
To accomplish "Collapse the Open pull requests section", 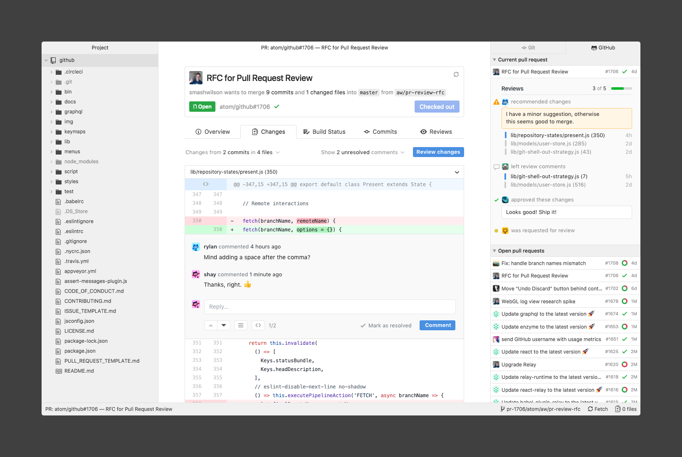I will point(494,251).
